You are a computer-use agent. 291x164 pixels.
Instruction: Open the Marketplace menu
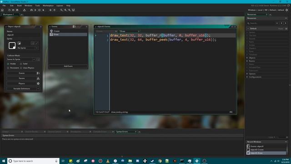pos(48,5)
